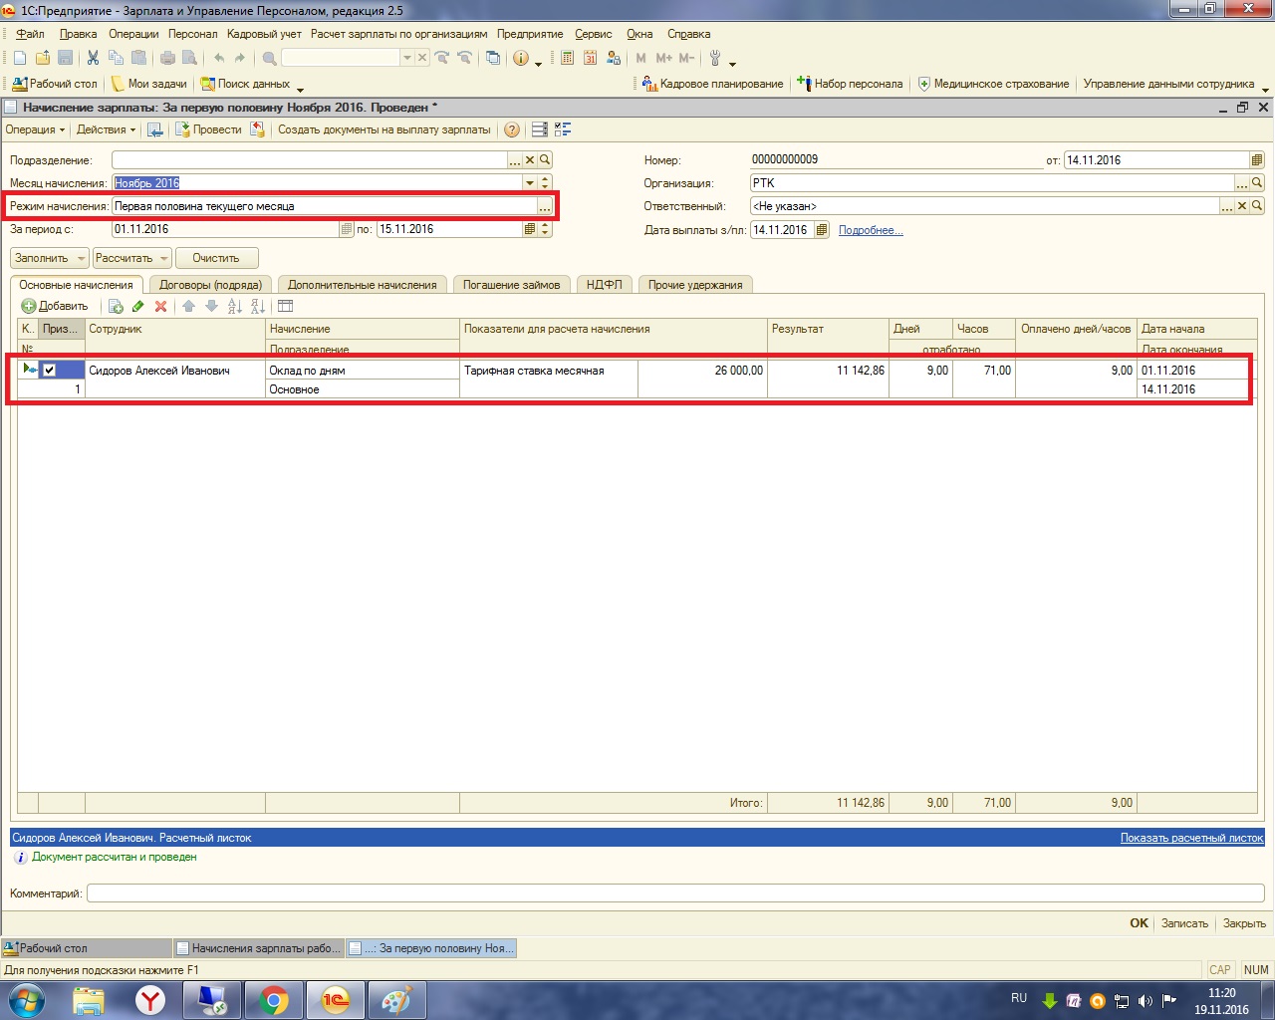1275x1020 pixels.
Task: Click the OK button at bottom
Action: (x=1139, y=923)
